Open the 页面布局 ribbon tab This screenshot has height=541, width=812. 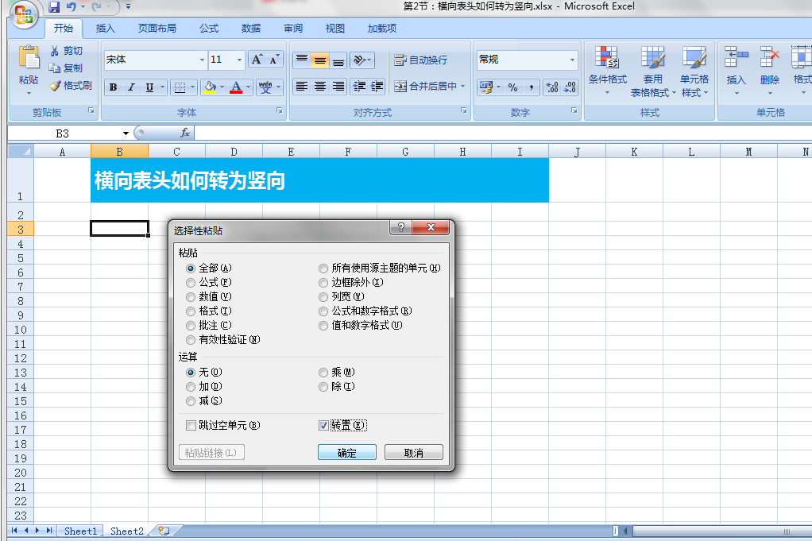pyautogui.click(x=157, y=29)
